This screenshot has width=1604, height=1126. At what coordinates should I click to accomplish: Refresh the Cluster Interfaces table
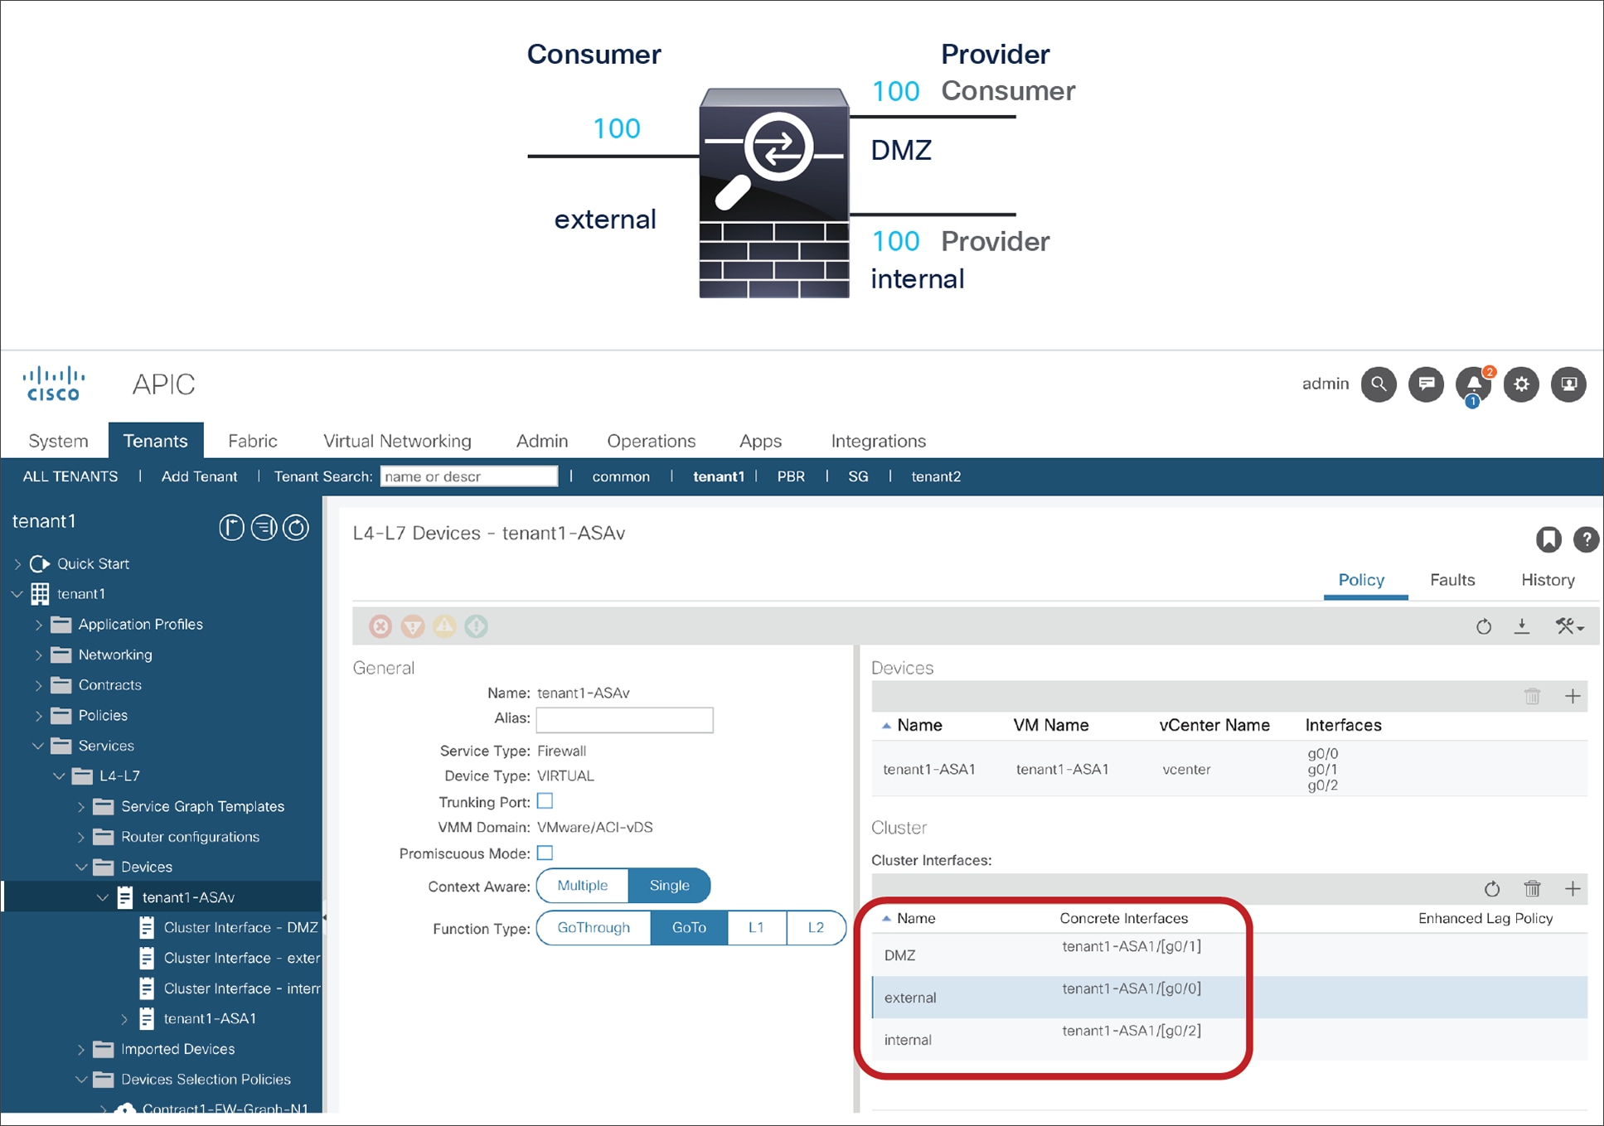pos(1492,889)
